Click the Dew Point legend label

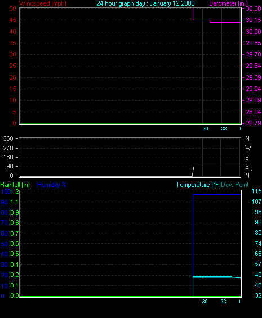(x=235, y=185)
